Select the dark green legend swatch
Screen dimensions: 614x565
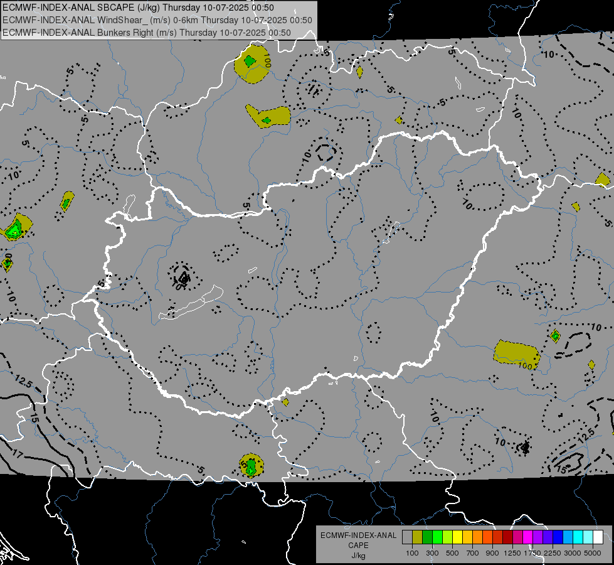[428, 537]
